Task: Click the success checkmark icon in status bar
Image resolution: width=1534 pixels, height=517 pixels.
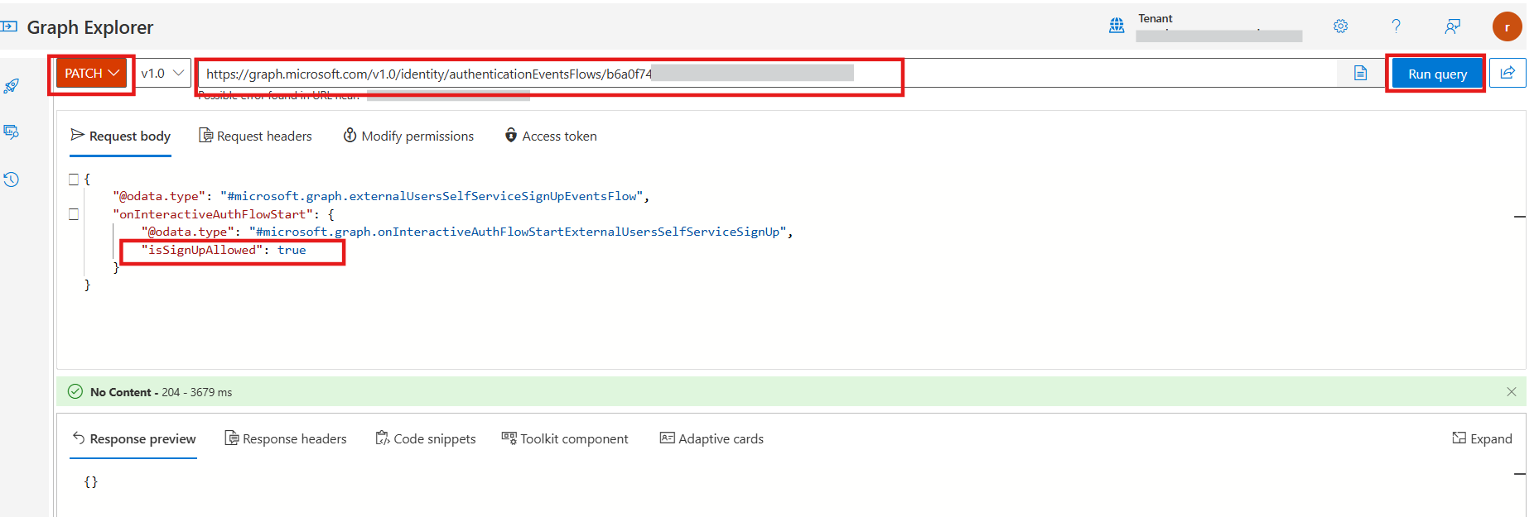Action: tap(75, 391)
